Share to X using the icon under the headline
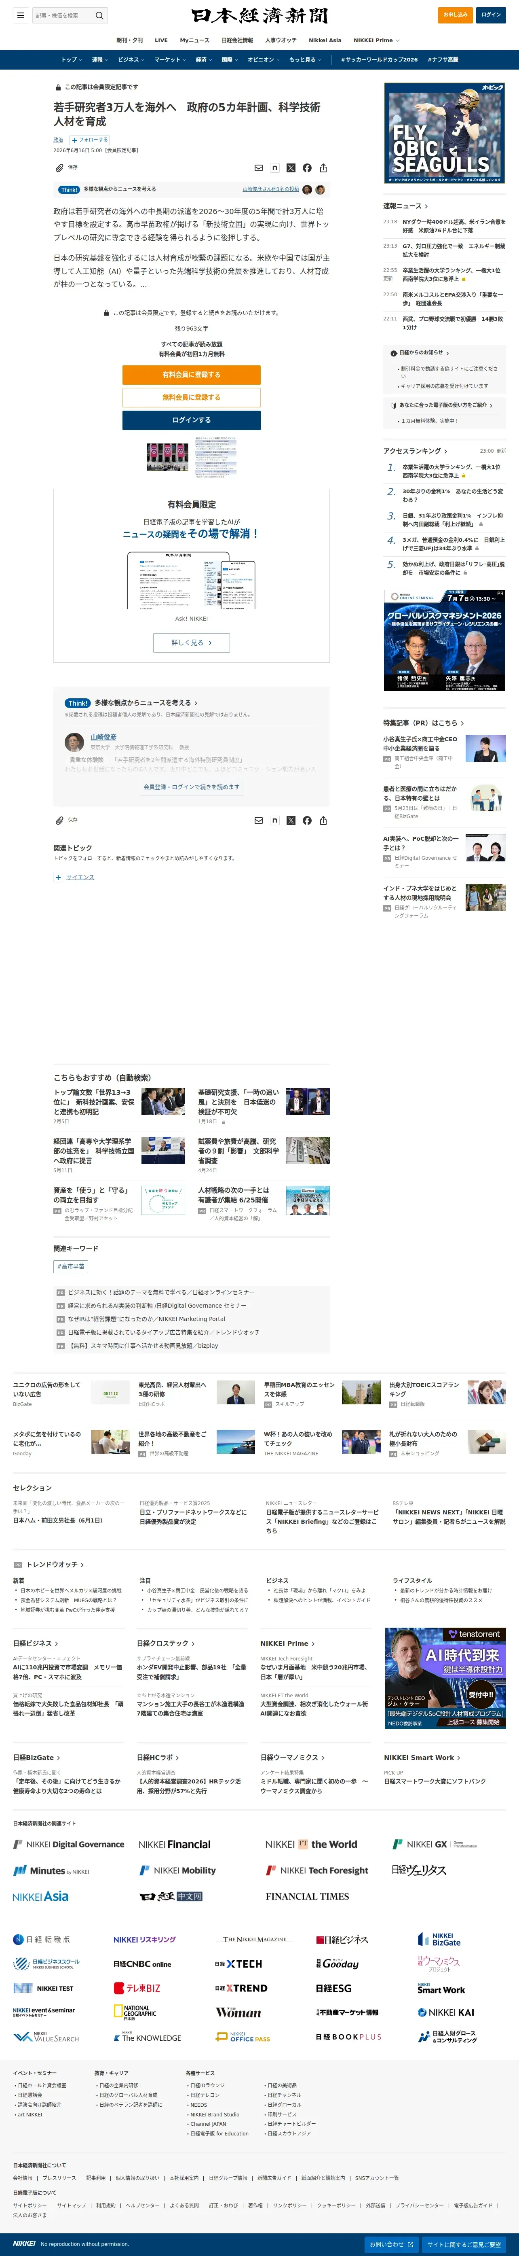 pos(291,168)
